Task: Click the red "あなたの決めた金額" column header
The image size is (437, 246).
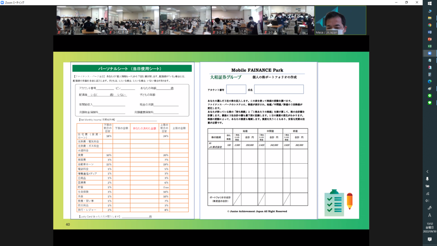Action: coord(145,128)
